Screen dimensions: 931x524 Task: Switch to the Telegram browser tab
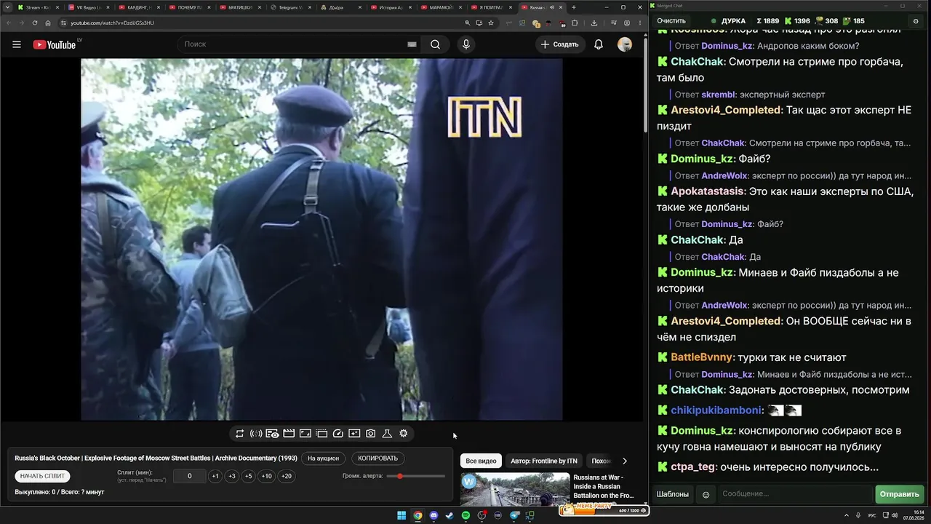pos(289,7)
